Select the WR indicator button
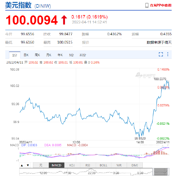This screenshot has width=176, height=176. click(119, 165)
